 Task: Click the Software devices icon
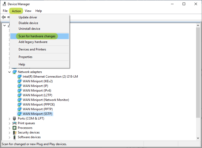(x=14, y=137)
